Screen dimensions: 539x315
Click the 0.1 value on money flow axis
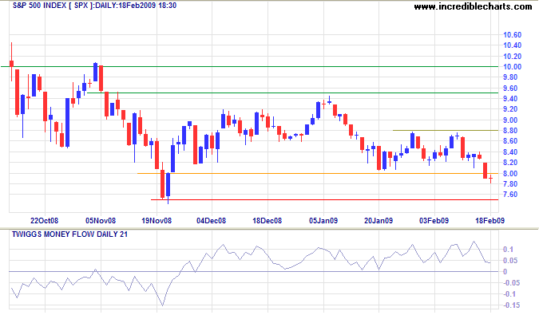(x=508, y=250)
